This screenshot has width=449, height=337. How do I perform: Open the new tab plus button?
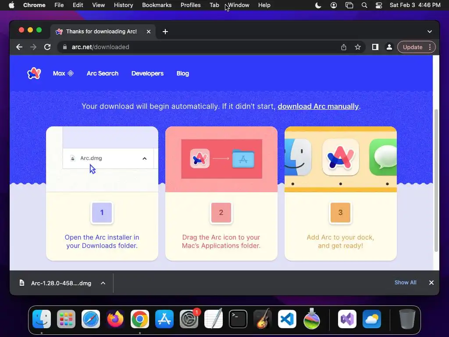click(x=165, y=32)
